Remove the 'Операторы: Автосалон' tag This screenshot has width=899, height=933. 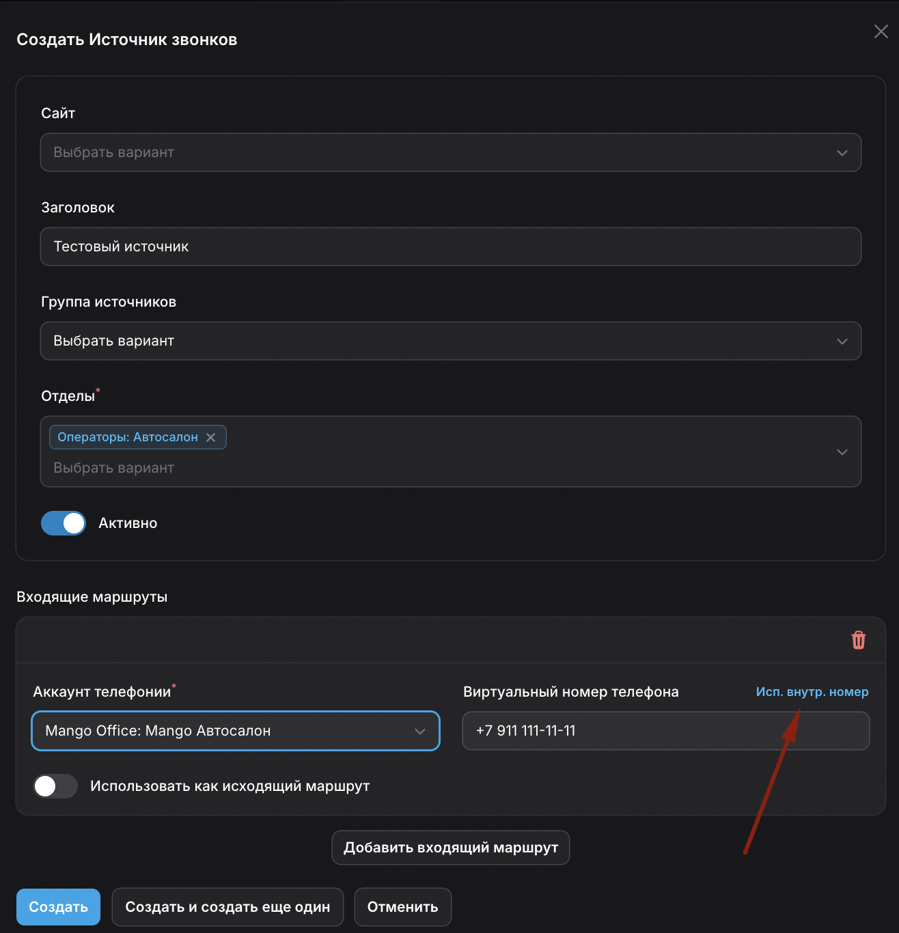click(211, 437)
